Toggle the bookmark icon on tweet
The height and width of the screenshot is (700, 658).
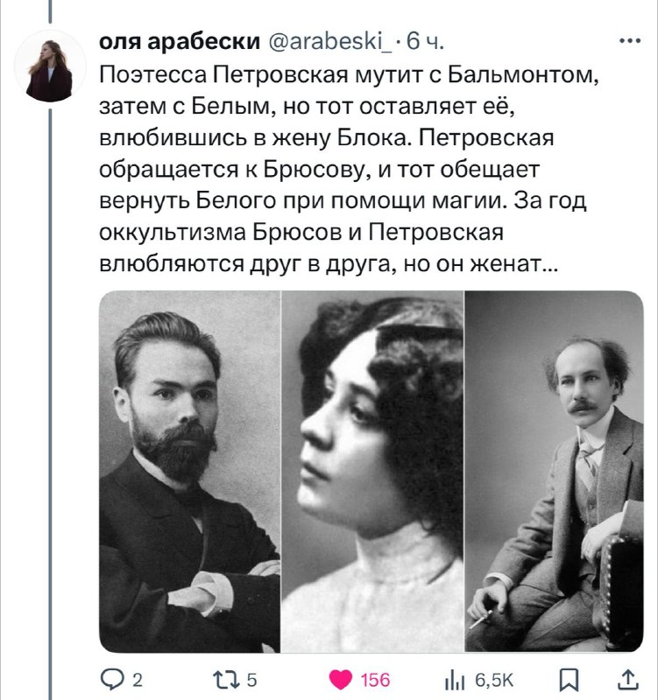point(570,680)
